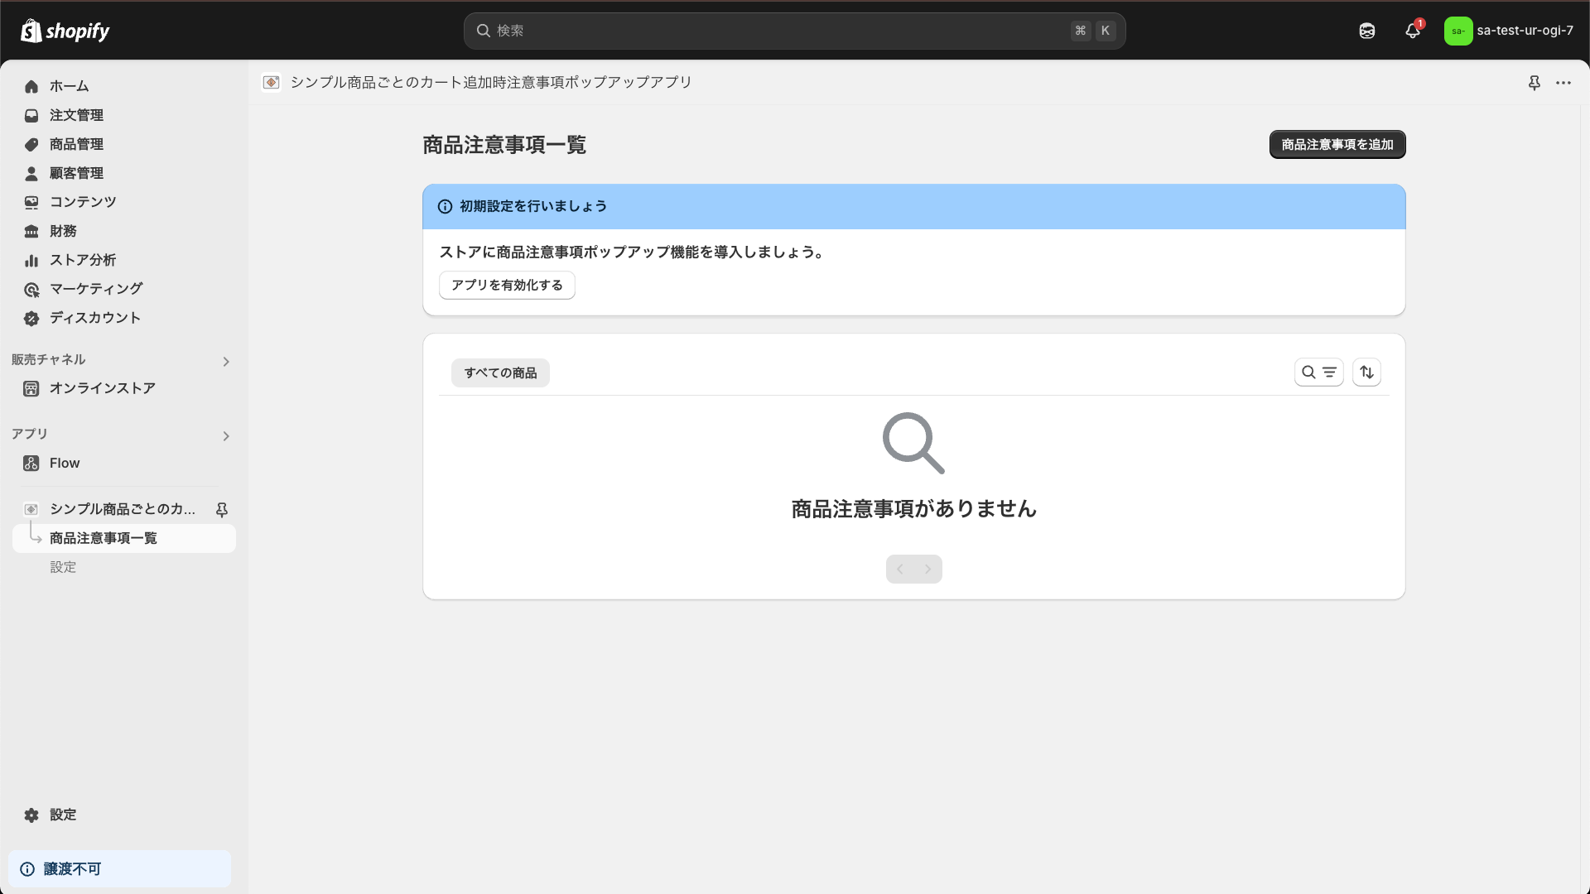Viewport: 1590px width, 894px height.
Task: Expand the 販売チャネル section
Action: coord(225,361)
